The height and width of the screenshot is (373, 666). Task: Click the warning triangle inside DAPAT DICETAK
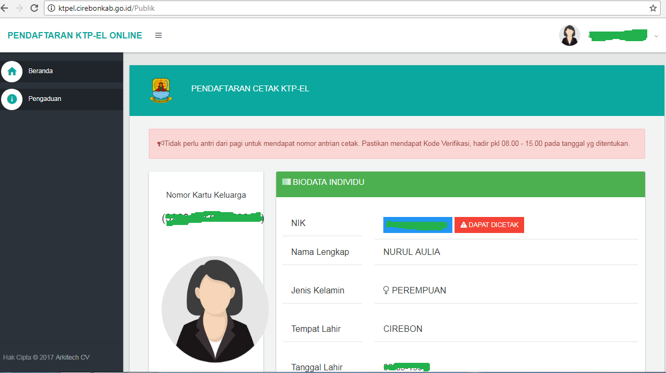point(464,224)
